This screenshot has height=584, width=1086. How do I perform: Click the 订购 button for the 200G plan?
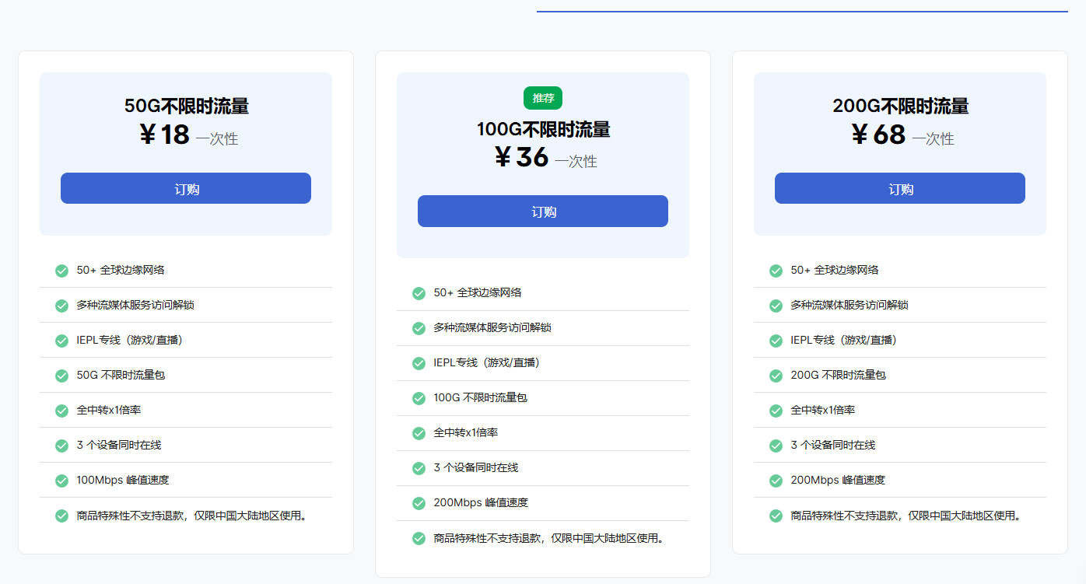tap(899, 188)
